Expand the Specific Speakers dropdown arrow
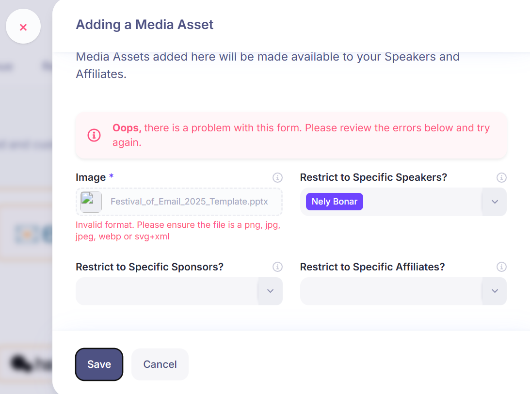 click(495, 202)
